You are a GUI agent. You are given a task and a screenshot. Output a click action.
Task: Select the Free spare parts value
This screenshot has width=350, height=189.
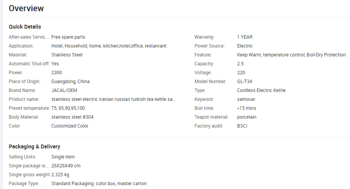coord(68,37)
